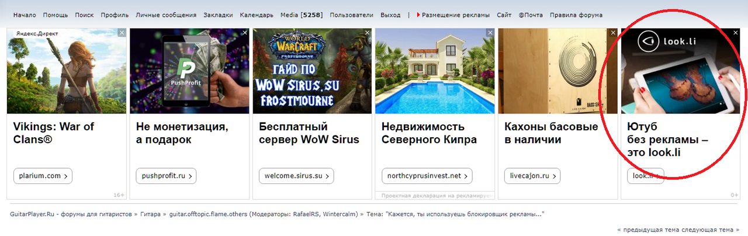Open Закладки
The width and height of the screenshot is (748, 236).
point(218,15)
